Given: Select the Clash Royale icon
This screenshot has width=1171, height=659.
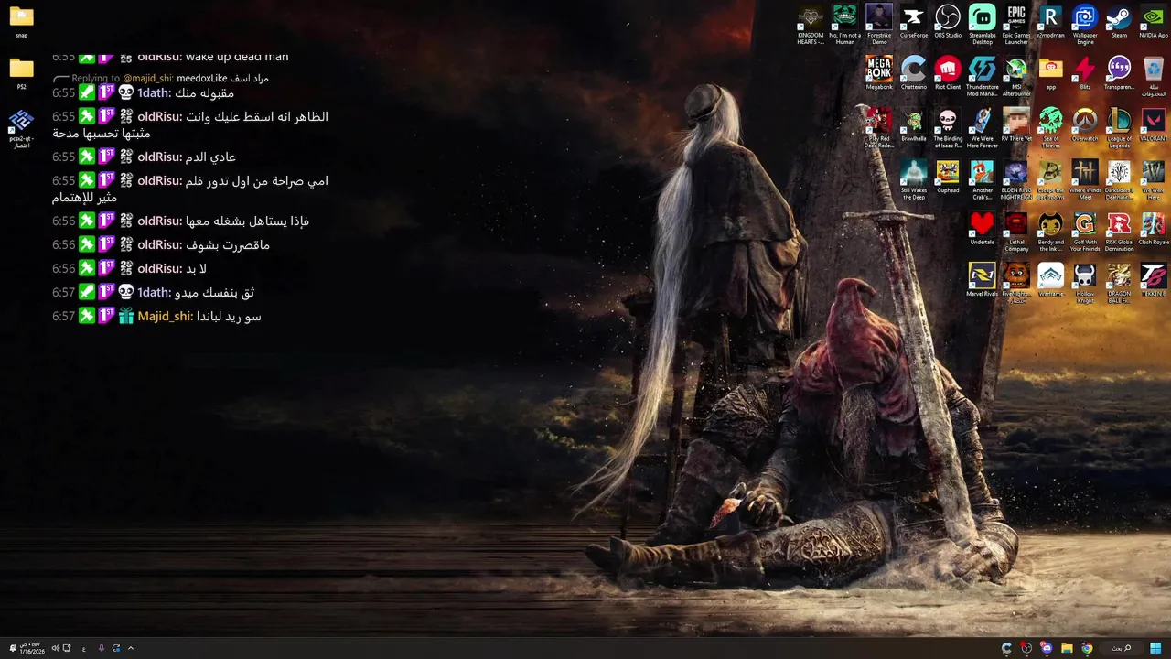Looking at the screenshot, I should click(x=1154, y=227).
